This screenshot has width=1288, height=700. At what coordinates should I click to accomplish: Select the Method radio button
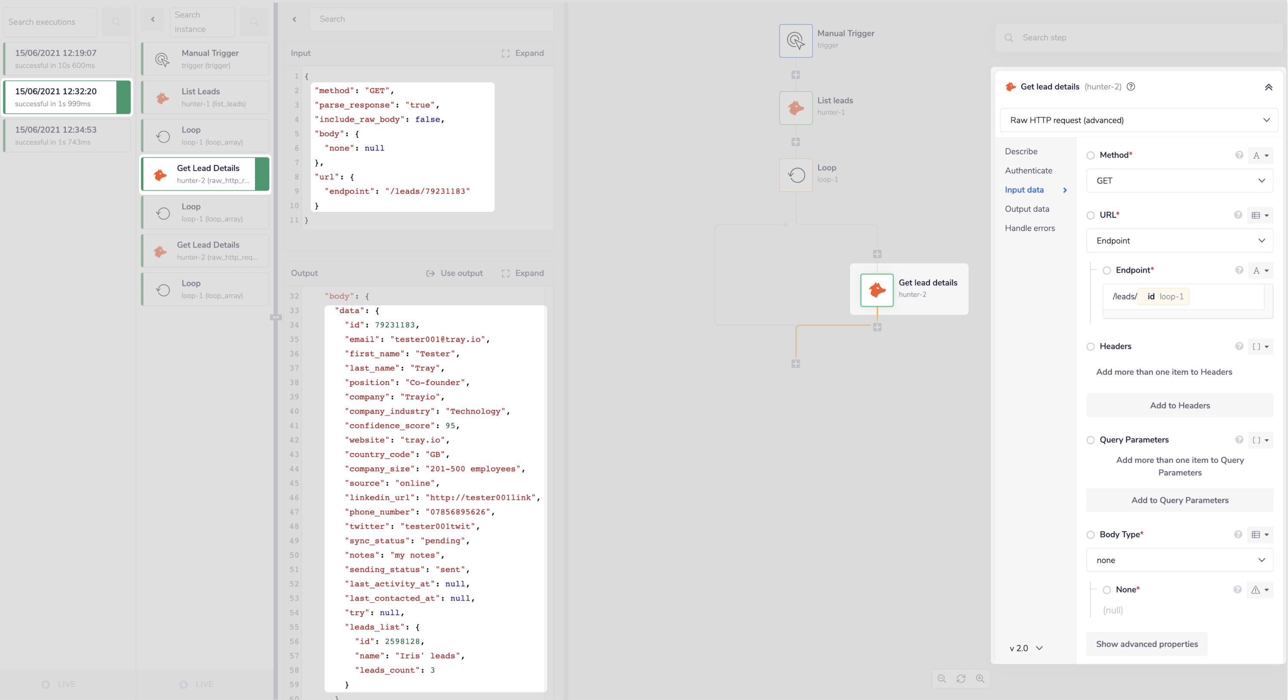[1091, 155]
